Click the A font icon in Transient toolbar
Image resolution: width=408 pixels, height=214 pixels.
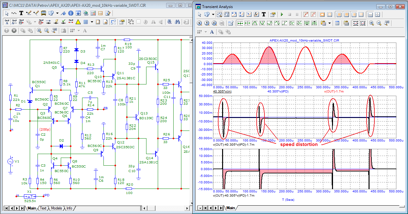(x=212, y=32)
